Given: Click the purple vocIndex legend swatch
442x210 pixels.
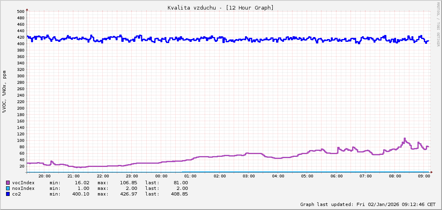Looking at the screenshot, I should (8, 183).
